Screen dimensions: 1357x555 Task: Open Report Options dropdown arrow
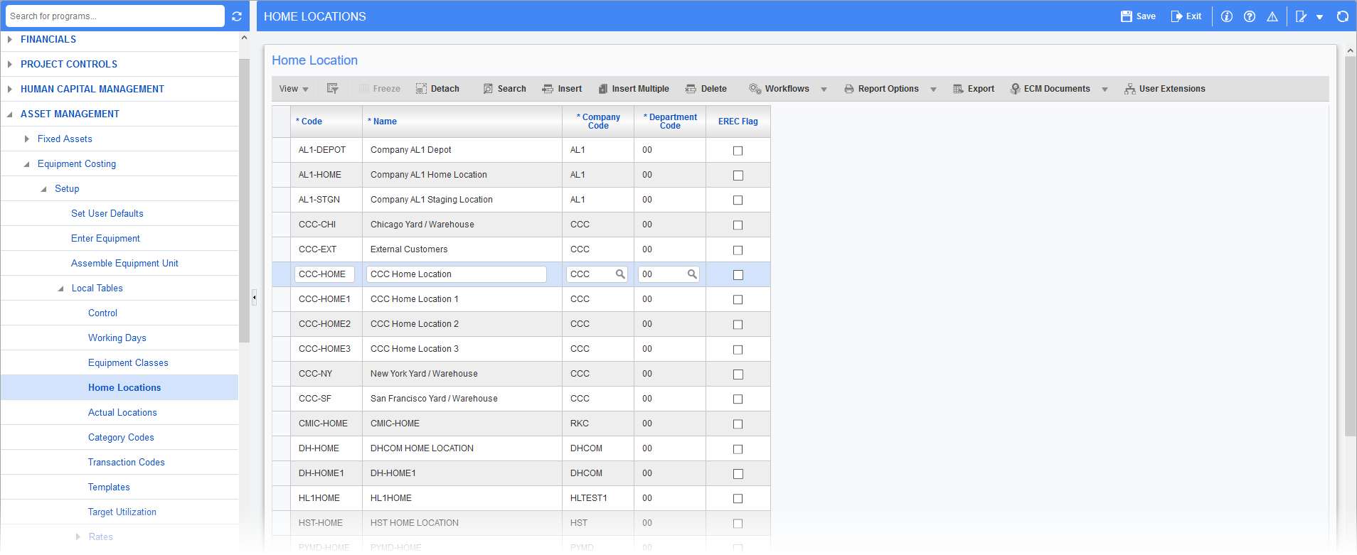click(x=934, y=90)
